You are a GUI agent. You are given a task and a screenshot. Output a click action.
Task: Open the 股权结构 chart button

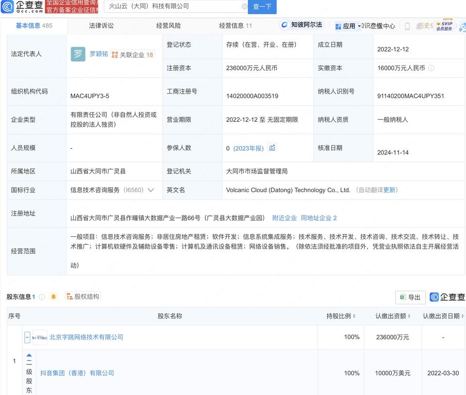pos(83,296)
